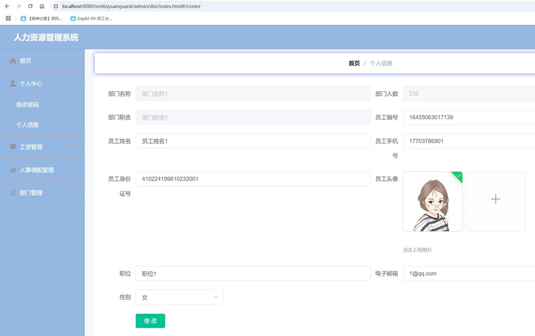This screenshot has height=336, width=535.
Task: Click the bar chart icon beside 人事调配管理
Action: [13, 170]
